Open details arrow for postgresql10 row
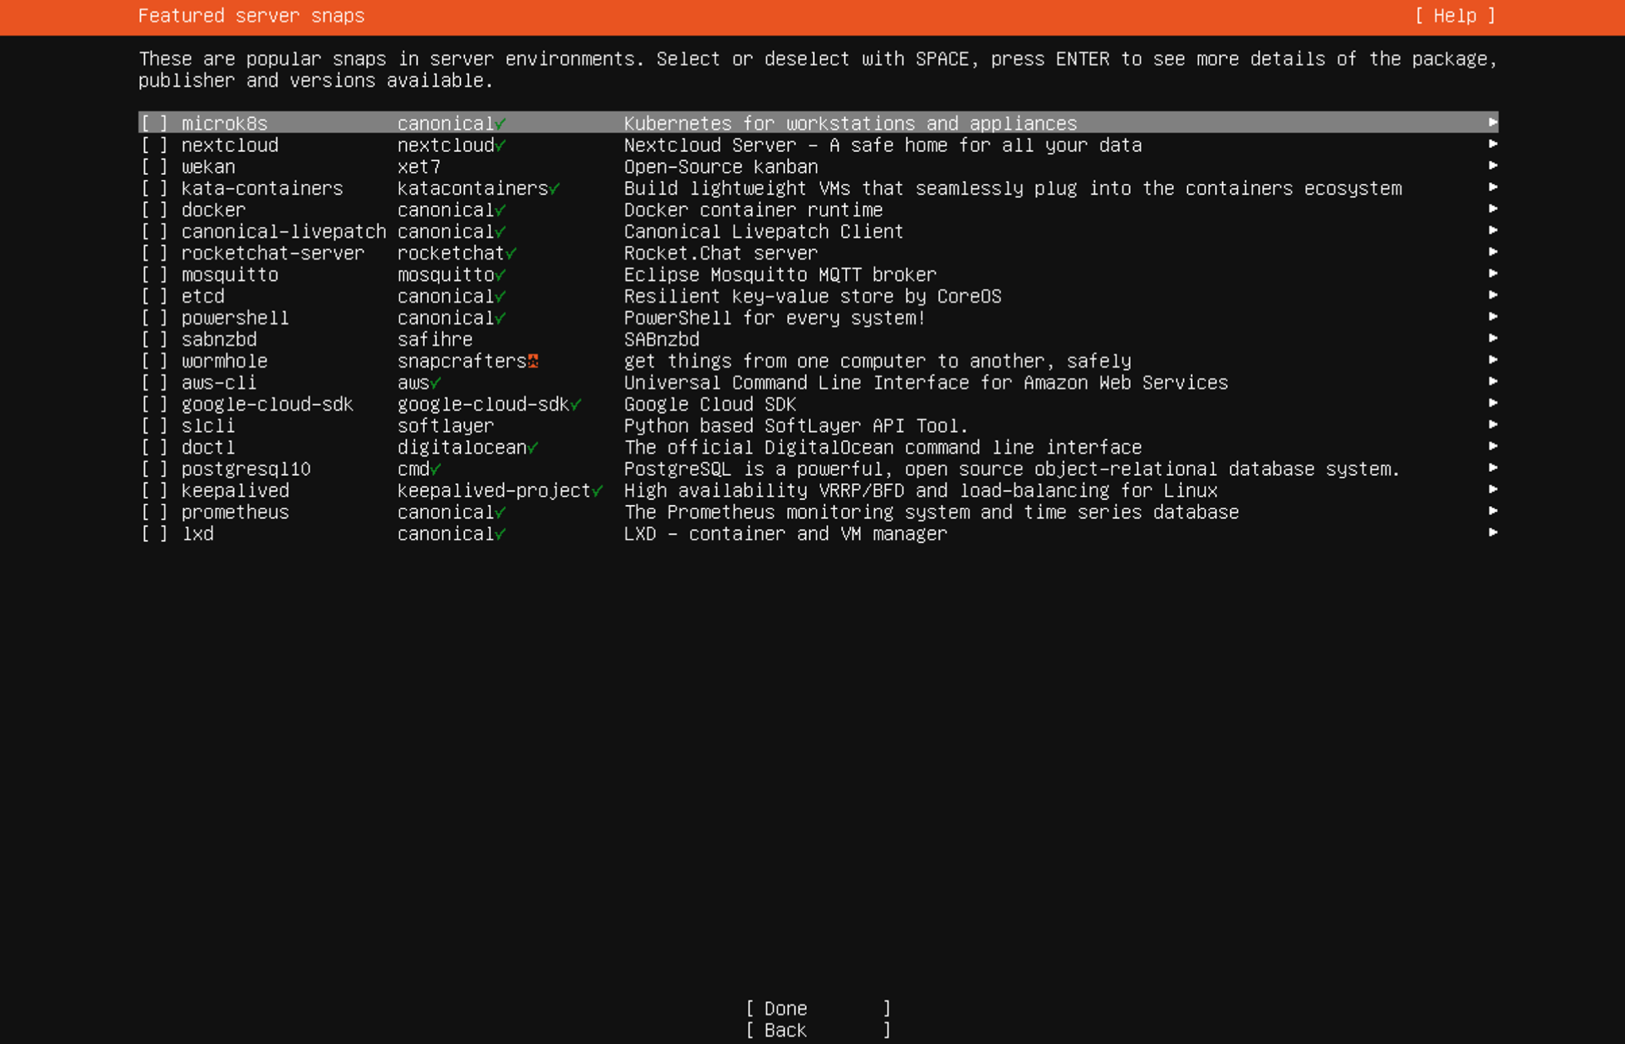 1492,468
